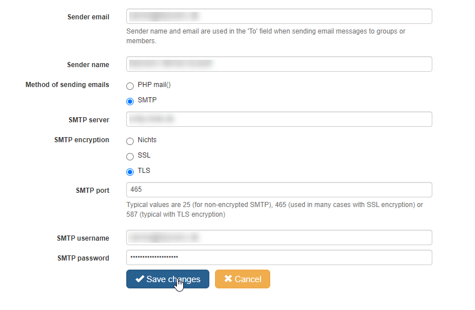
Task: Focus the Sender email field
Action: click(279, 16)
